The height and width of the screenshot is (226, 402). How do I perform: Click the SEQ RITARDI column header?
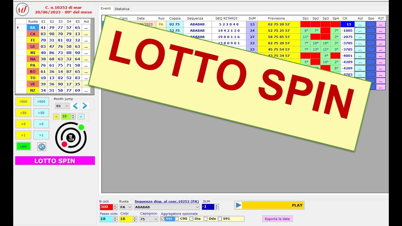tap(229, 18)
